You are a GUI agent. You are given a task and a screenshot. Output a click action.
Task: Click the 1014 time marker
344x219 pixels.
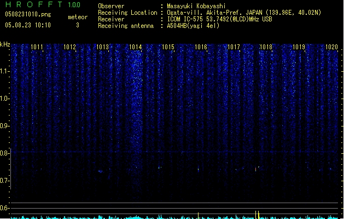coord(136,47)
